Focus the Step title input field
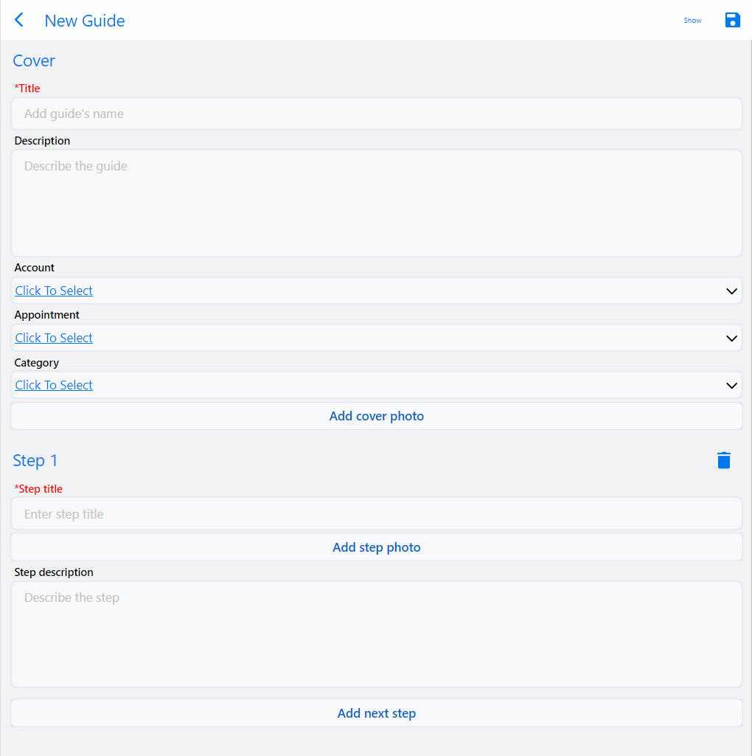The width and height of the screenshot is (752, 756). pos(377,514)
